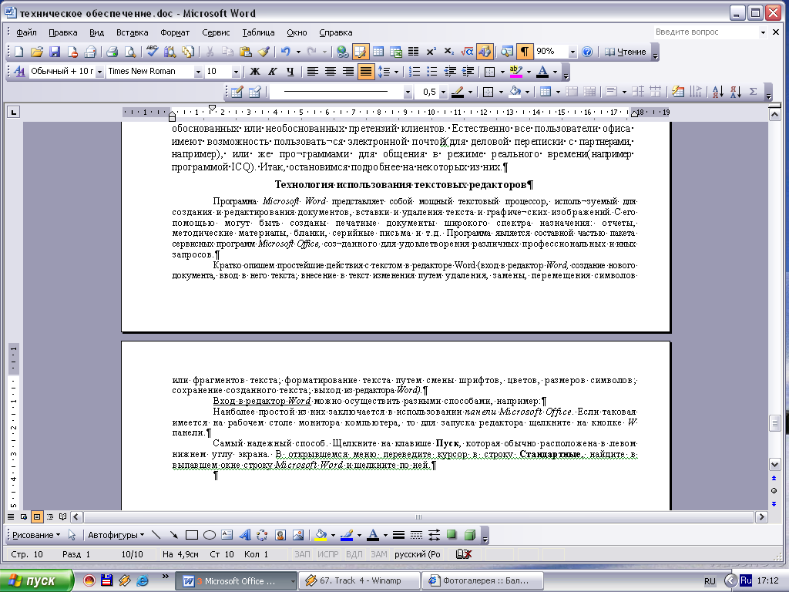This screenshot has height=592, width=789.
Task: Apply superscript with the x² icon
Action: [x=431, y=52]
